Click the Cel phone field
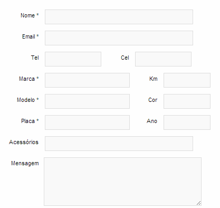 [x=163, y=59]
